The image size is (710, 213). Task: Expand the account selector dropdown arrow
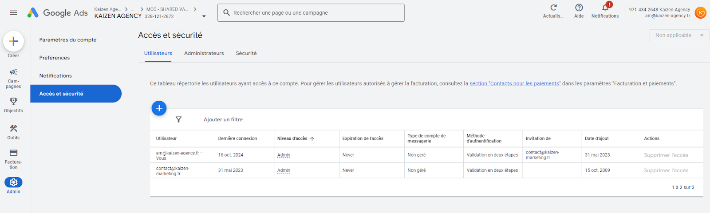pyautogui.click(x=204, y=16)
